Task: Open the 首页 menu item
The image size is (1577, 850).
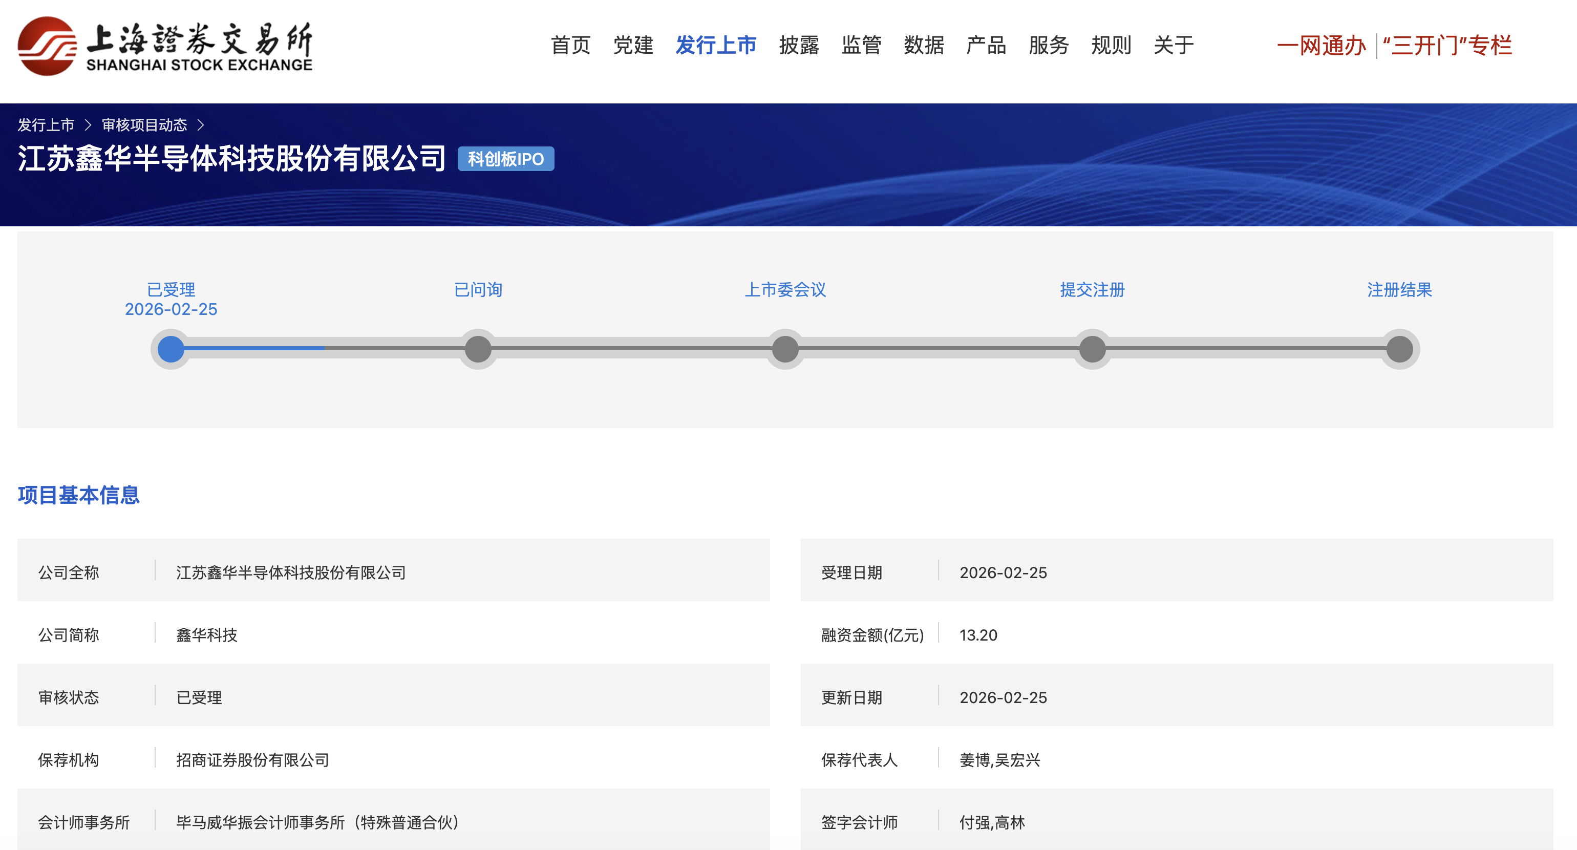Action: pyautogui.click(x=570, y=46)
